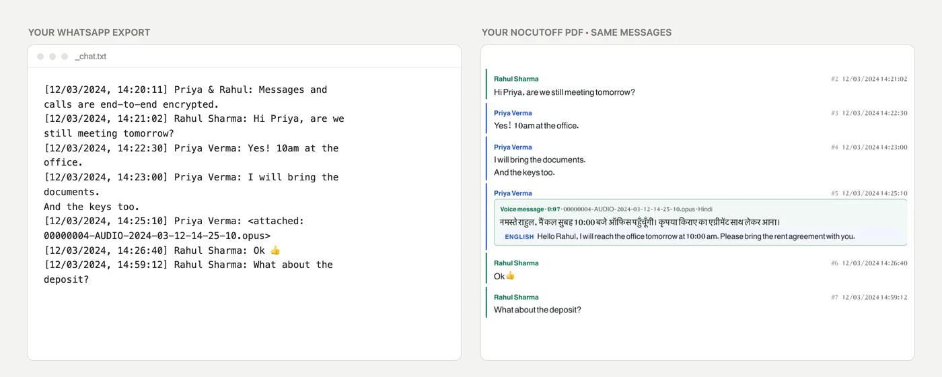
Task: Click the ENGLISH translation label badge
Action: click(x=519, y=237)
